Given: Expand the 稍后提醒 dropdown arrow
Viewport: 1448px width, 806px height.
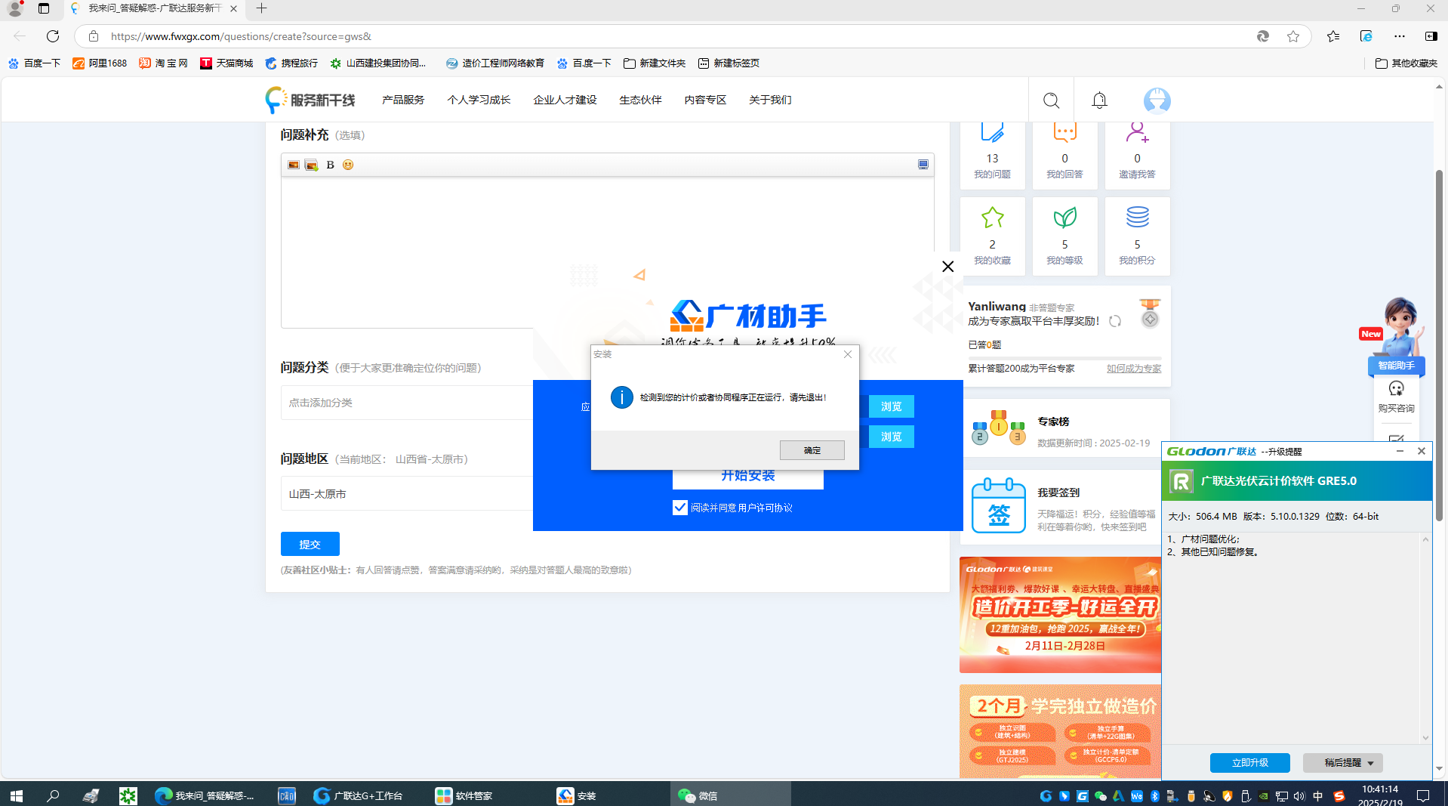Looking at the screenshot, I should (x=1371, y=764).
